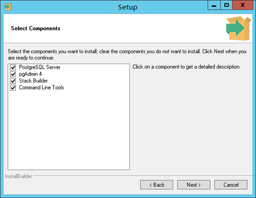Uncheck the PostgreSQL Server checkbox
Viewport: 256px width, 198px height.
[13, 67]
